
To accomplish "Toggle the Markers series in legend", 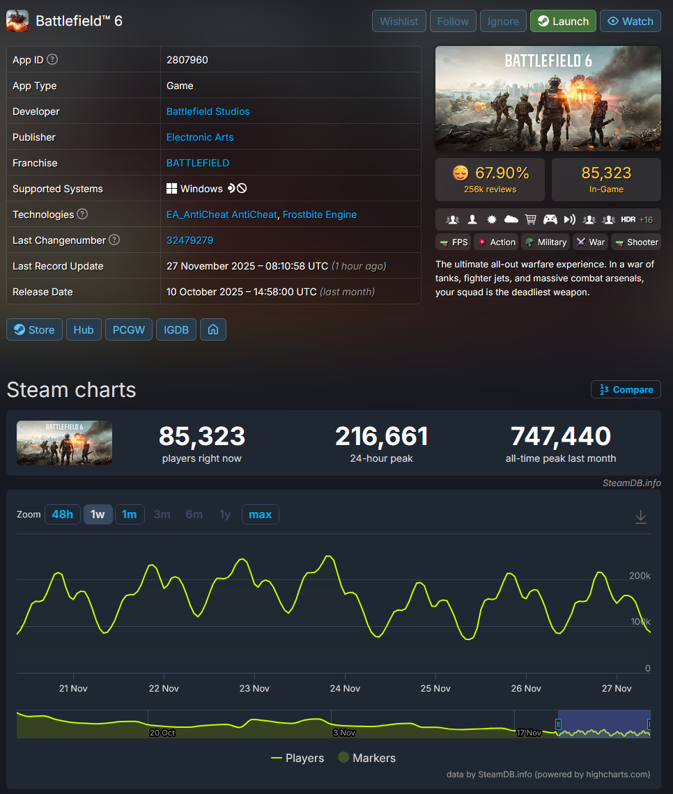I will 367,758.
